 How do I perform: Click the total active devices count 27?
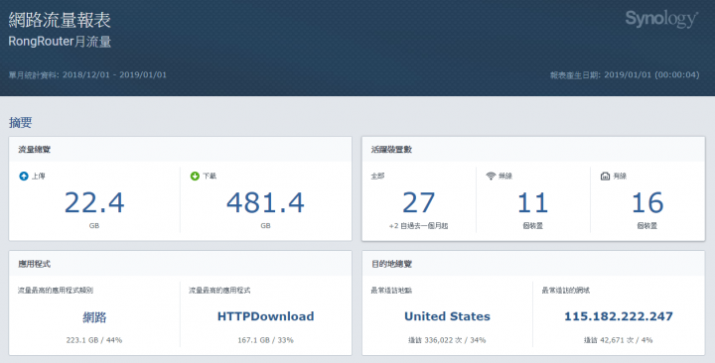419,202
